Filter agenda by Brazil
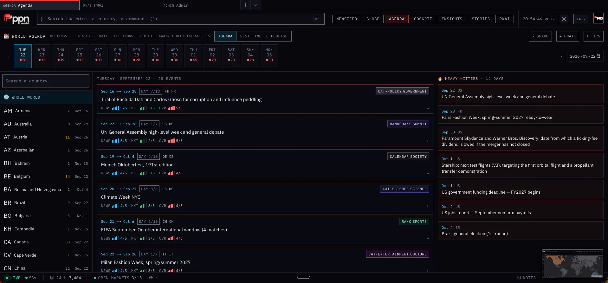The image size is (608, 283). 46,203
